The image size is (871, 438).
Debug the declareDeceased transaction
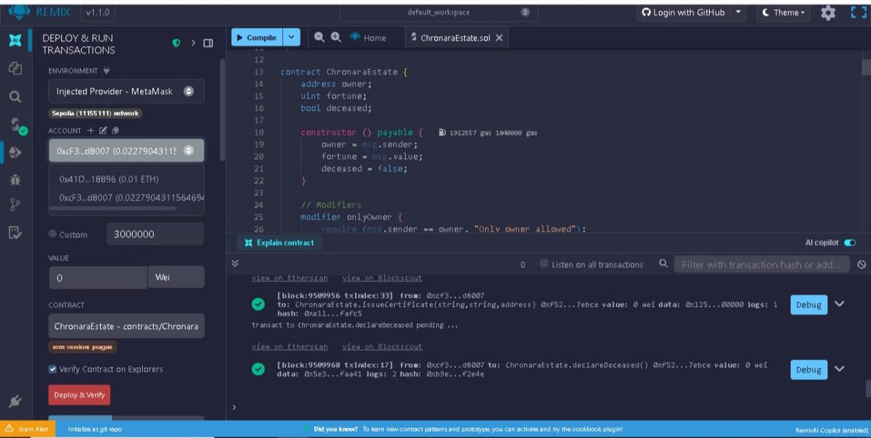tap(809, 369)
